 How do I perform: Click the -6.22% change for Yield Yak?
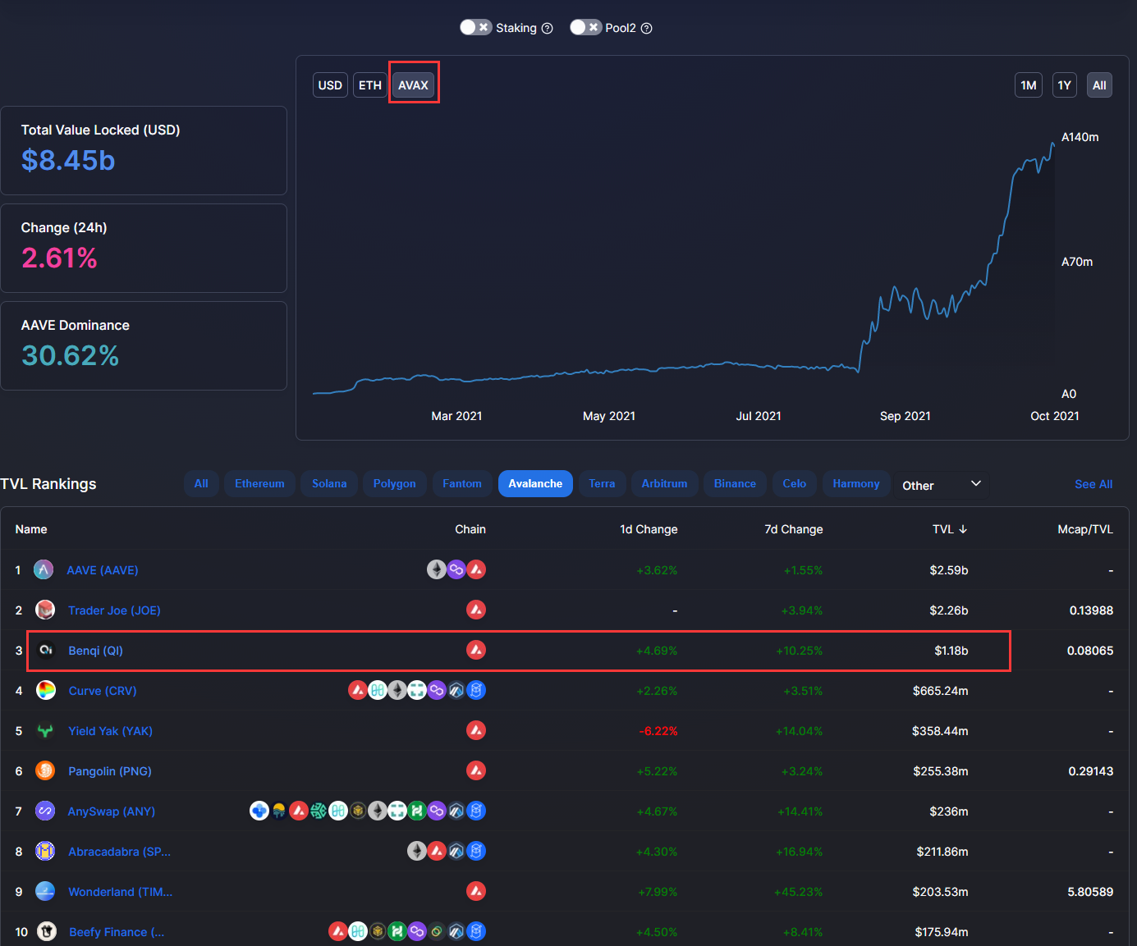coord(658,731)
